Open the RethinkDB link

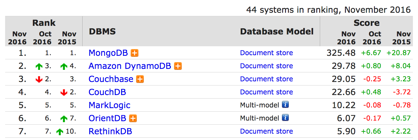tap(110, 131)
